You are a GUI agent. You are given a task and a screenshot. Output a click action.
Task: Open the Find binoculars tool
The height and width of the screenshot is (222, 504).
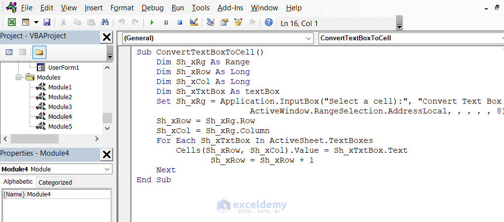coord(105,23)
